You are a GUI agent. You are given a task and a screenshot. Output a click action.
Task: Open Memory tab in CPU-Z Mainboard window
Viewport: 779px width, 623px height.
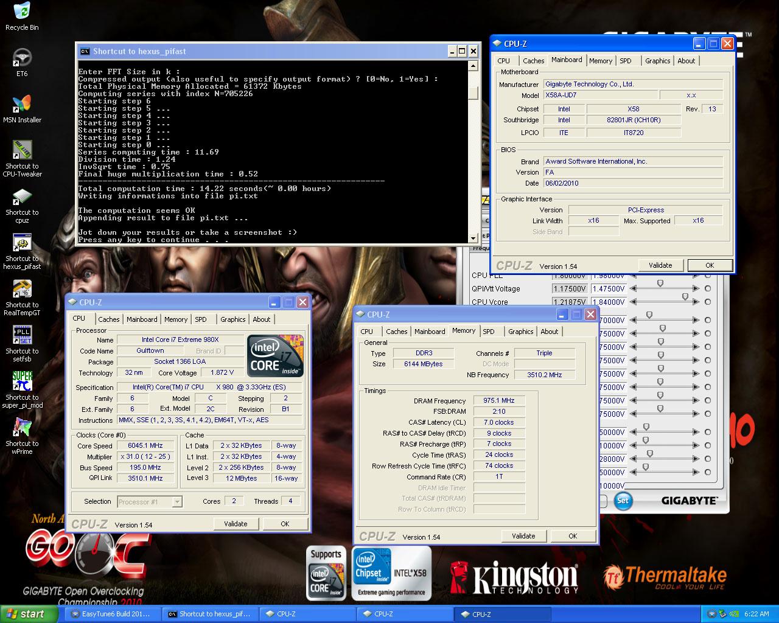click(601, 61)
